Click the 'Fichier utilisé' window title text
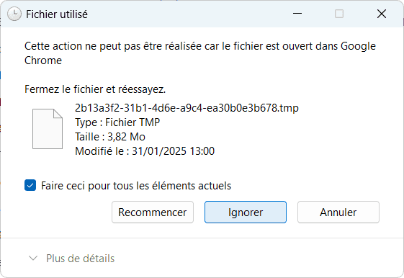 point(57,14)
